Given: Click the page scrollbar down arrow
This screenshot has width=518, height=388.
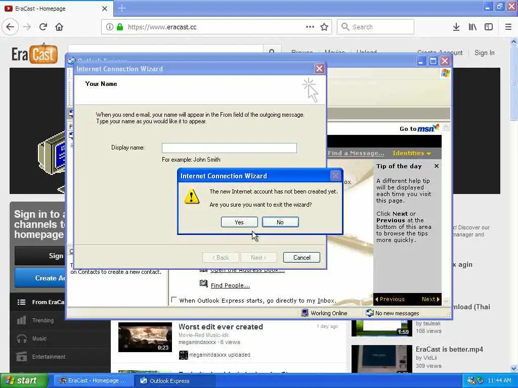Looking at the screenshot, I should (514, 368).
